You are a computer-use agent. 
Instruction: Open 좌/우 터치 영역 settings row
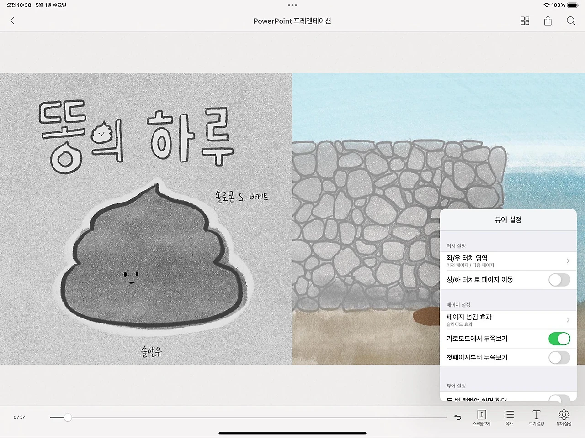coord(508,261)
